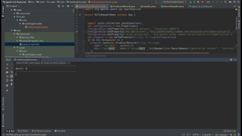Click the Print icon in Run panel
The image size is (242, 136).
tap(12, 80)
